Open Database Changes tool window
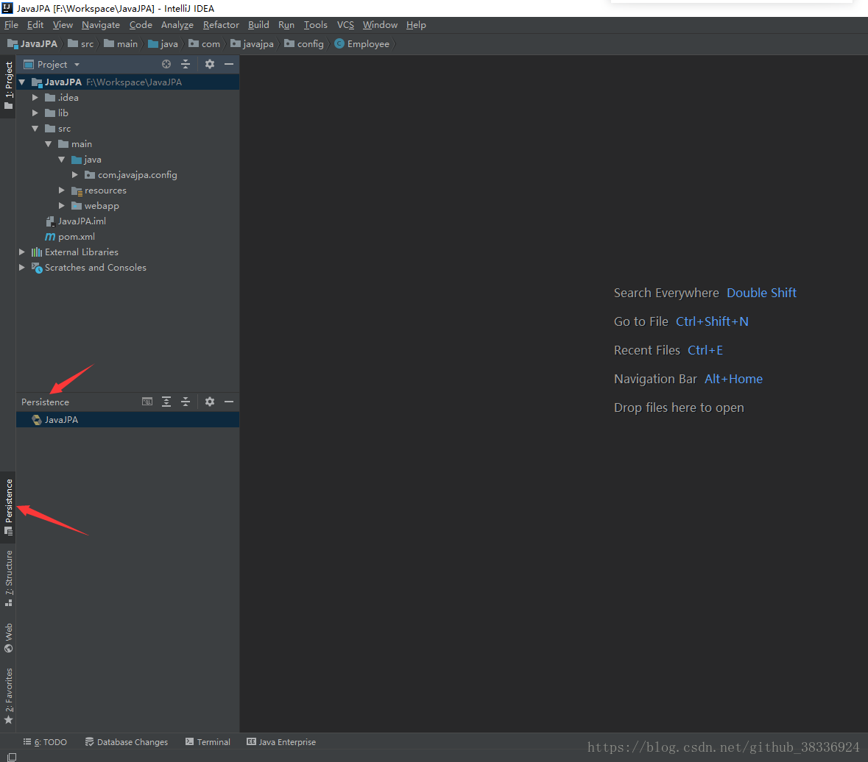Image resolution: width=868 pixels, height=762 pixels. coord(126,742)
